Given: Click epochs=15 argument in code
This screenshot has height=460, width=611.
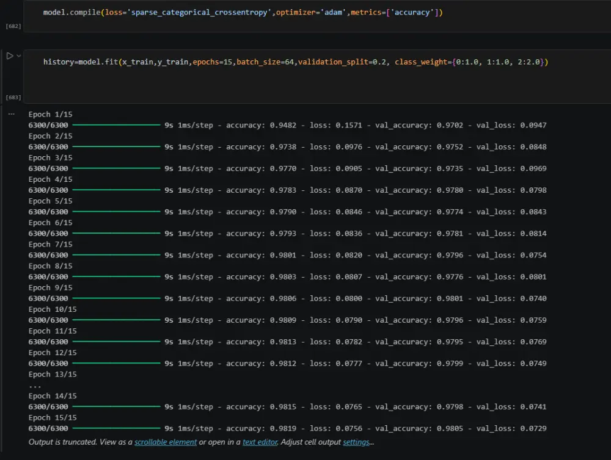Looking at the screenshot, I should click(213, 62).
